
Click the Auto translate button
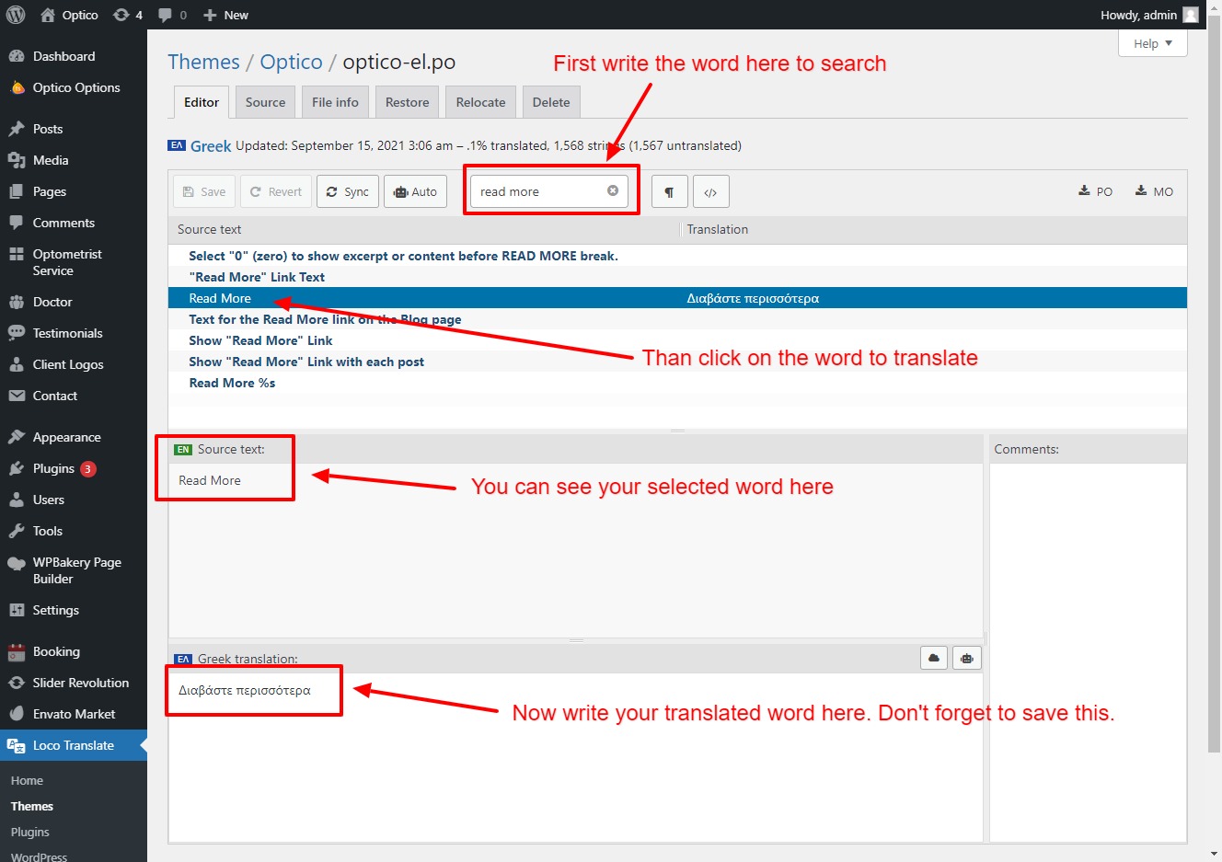(415, 191)
